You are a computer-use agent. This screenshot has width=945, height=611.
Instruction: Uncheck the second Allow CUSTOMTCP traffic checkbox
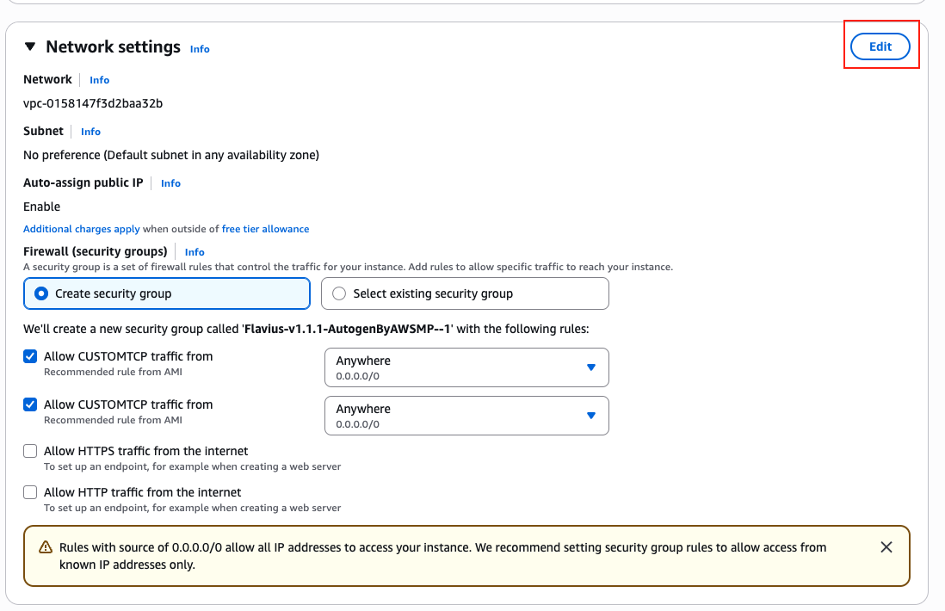[31, 404]
